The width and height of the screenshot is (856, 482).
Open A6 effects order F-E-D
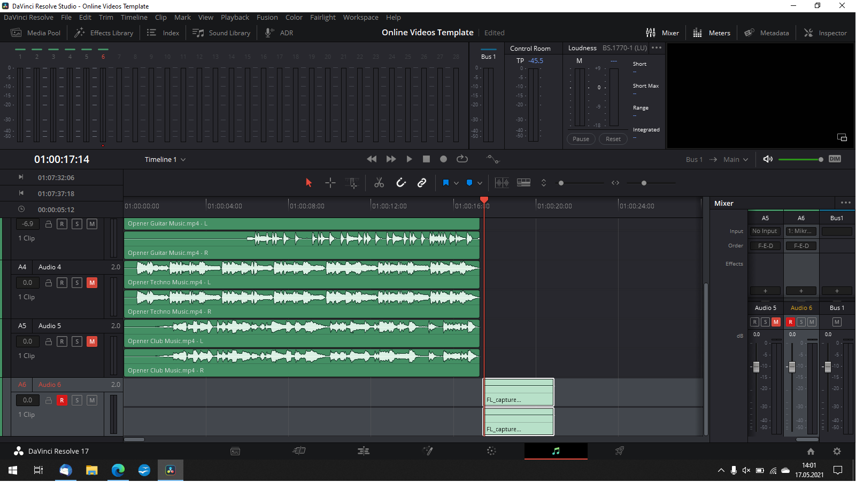click(x=801, y=246)
